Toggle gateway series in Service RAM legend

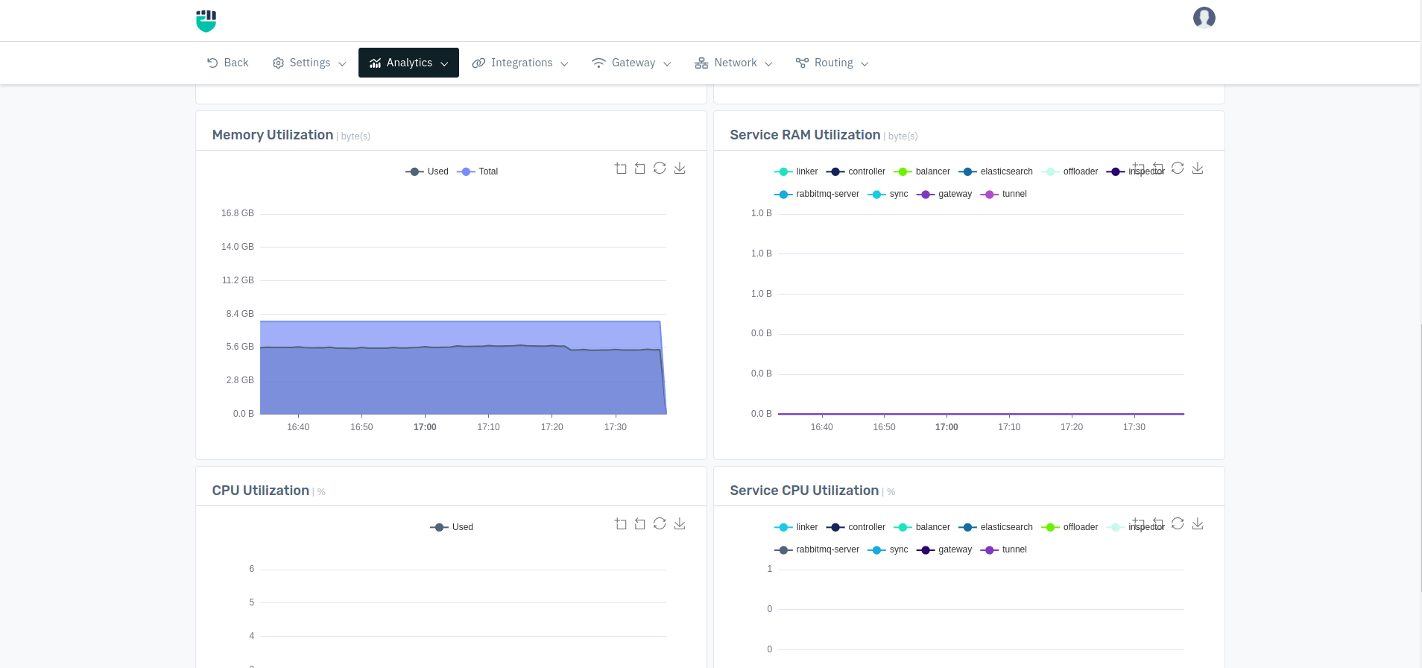[x=944, y=194]
